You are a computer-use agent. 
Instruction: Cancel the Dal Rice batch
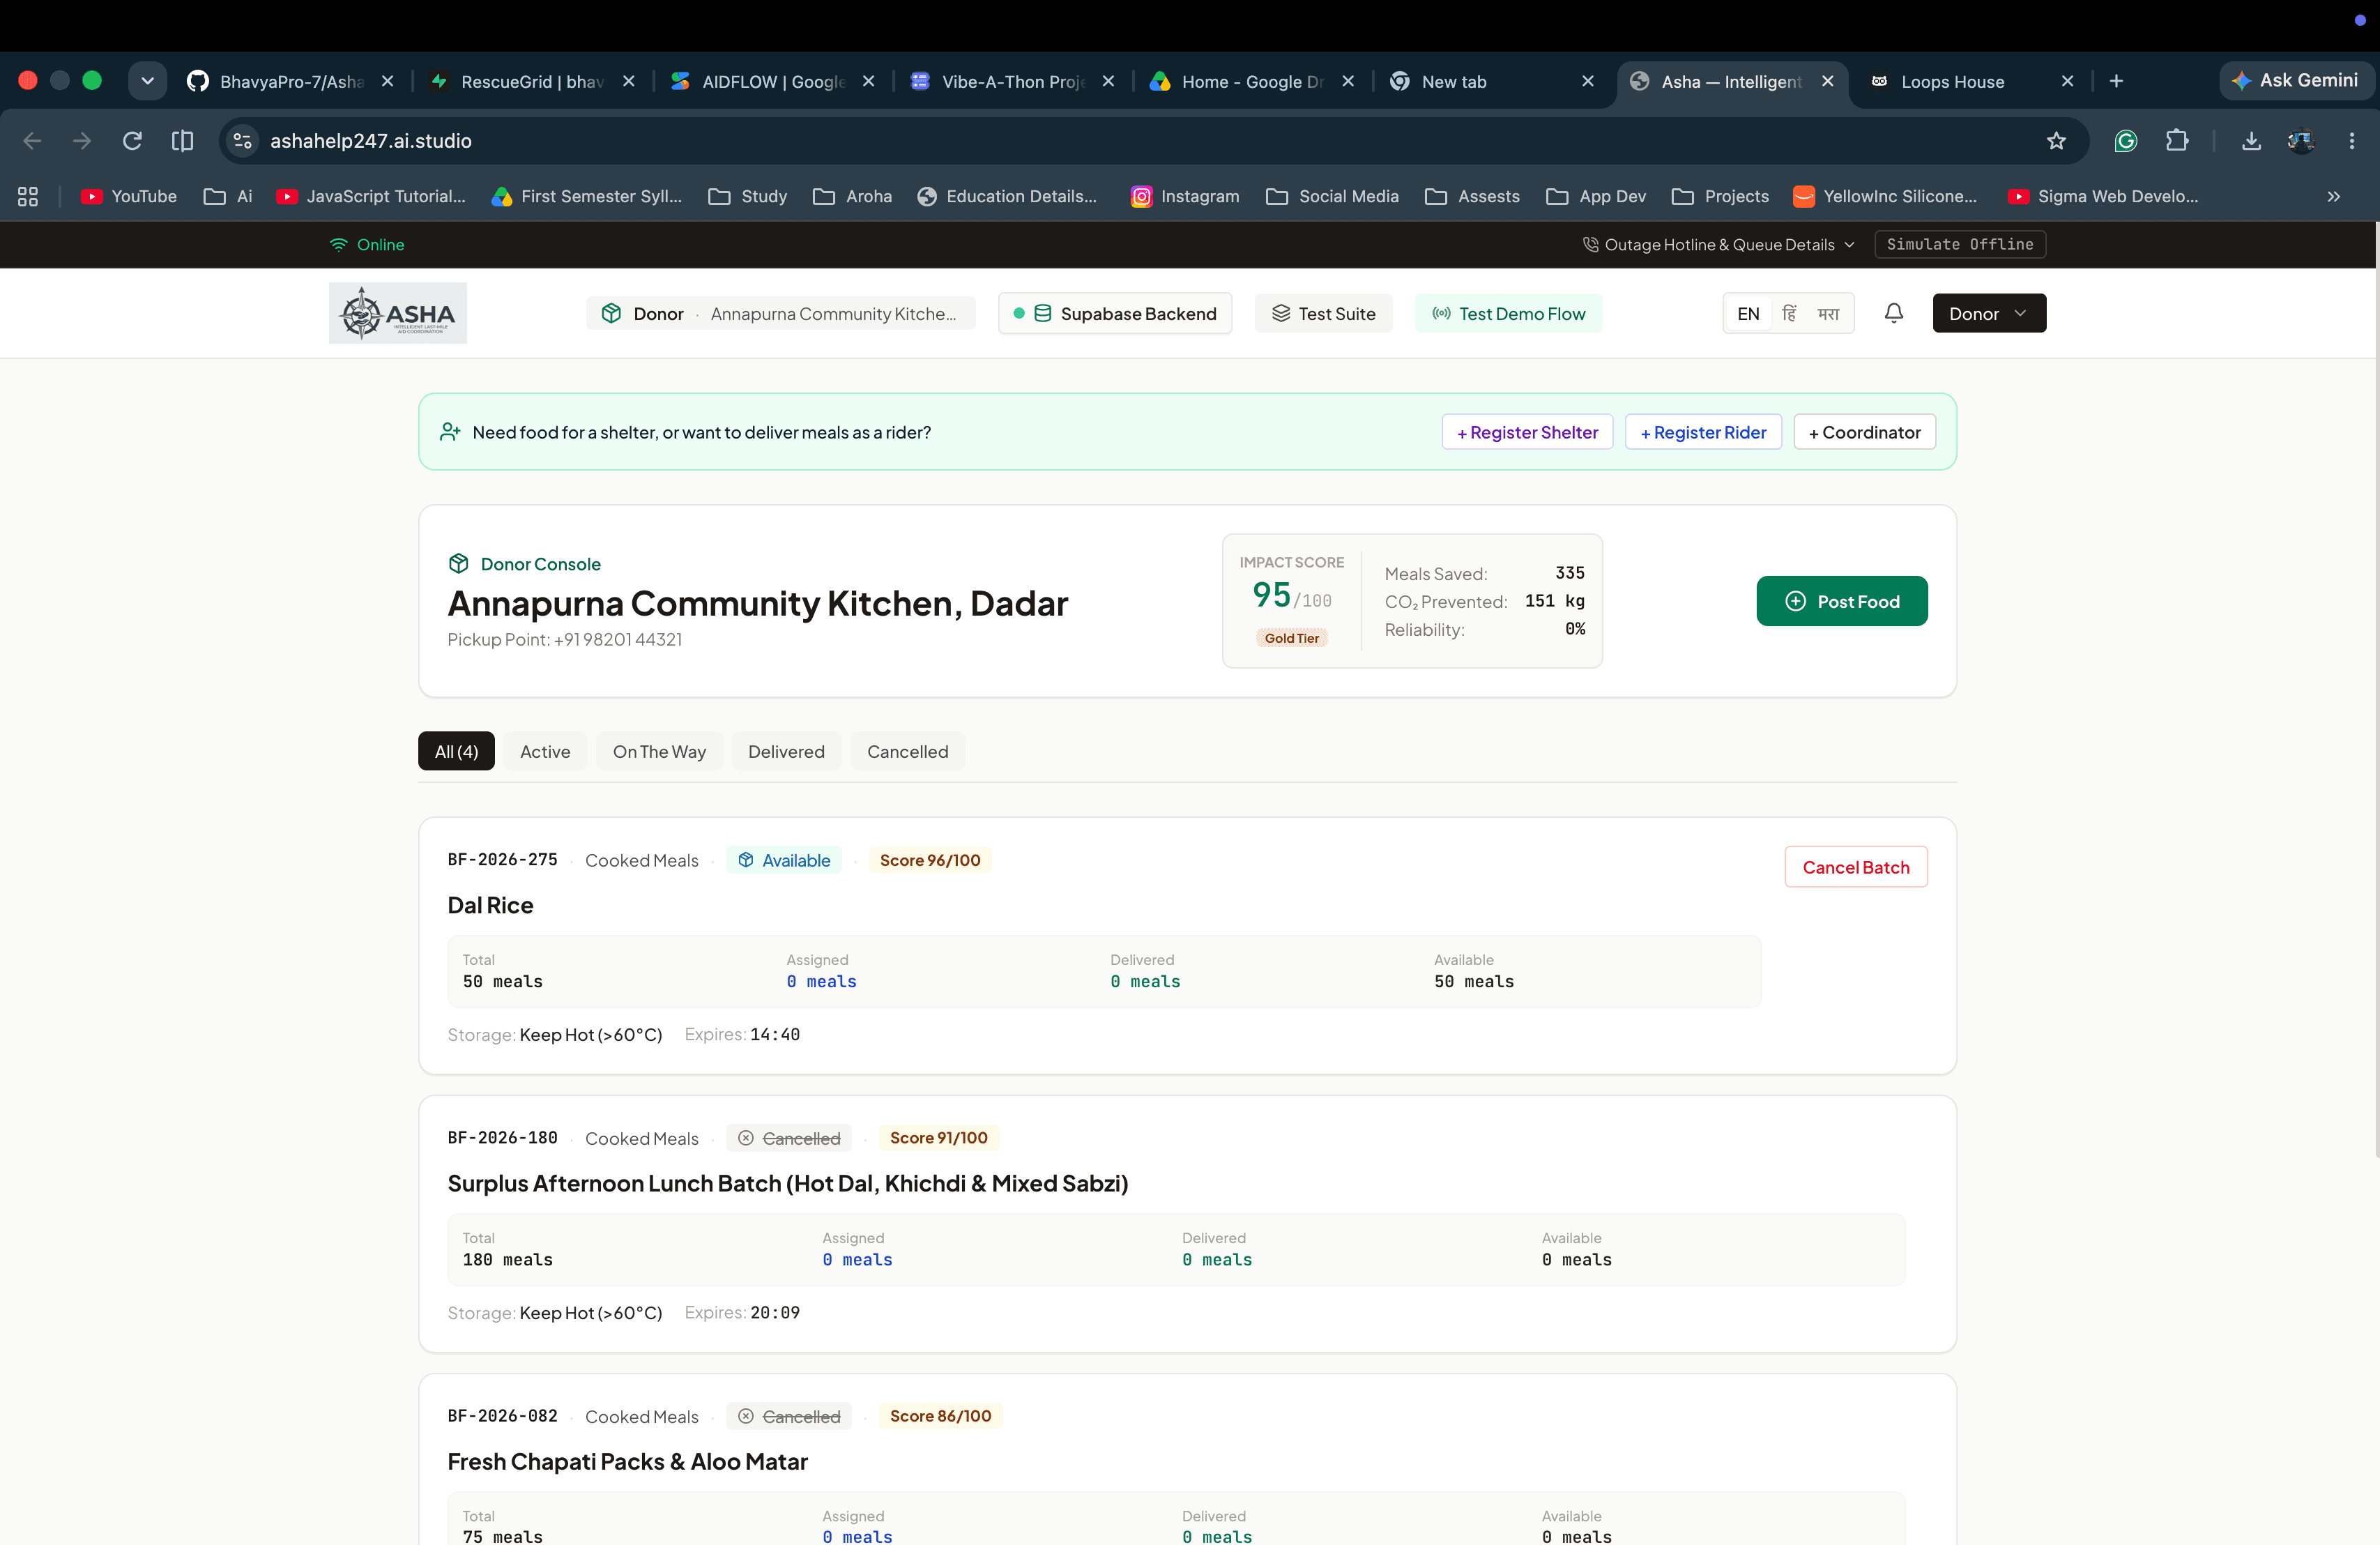pos(1855,867)
